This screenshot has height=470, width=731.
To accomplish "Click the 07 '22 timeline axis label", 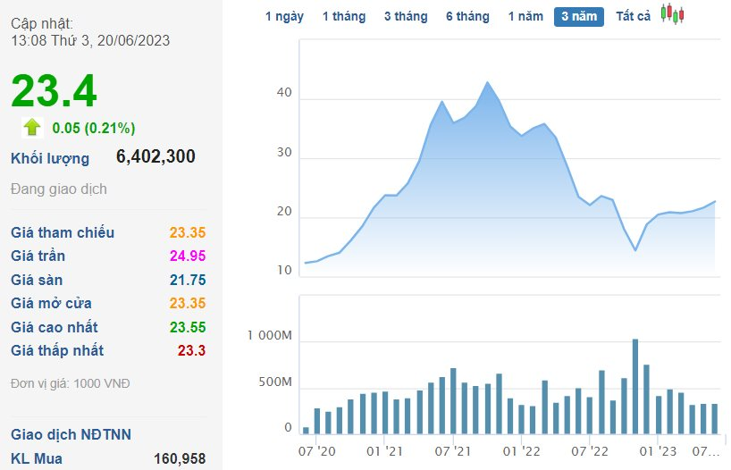I will 589,451.
